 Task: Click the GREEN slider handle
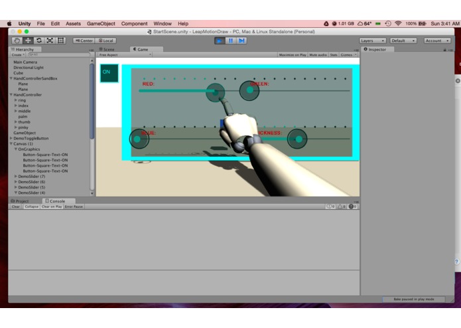(x=249, y=90)
